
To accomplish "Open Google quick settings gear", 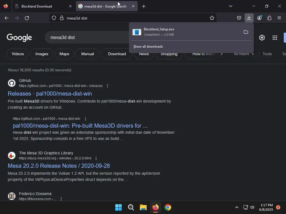I will 262,38.
